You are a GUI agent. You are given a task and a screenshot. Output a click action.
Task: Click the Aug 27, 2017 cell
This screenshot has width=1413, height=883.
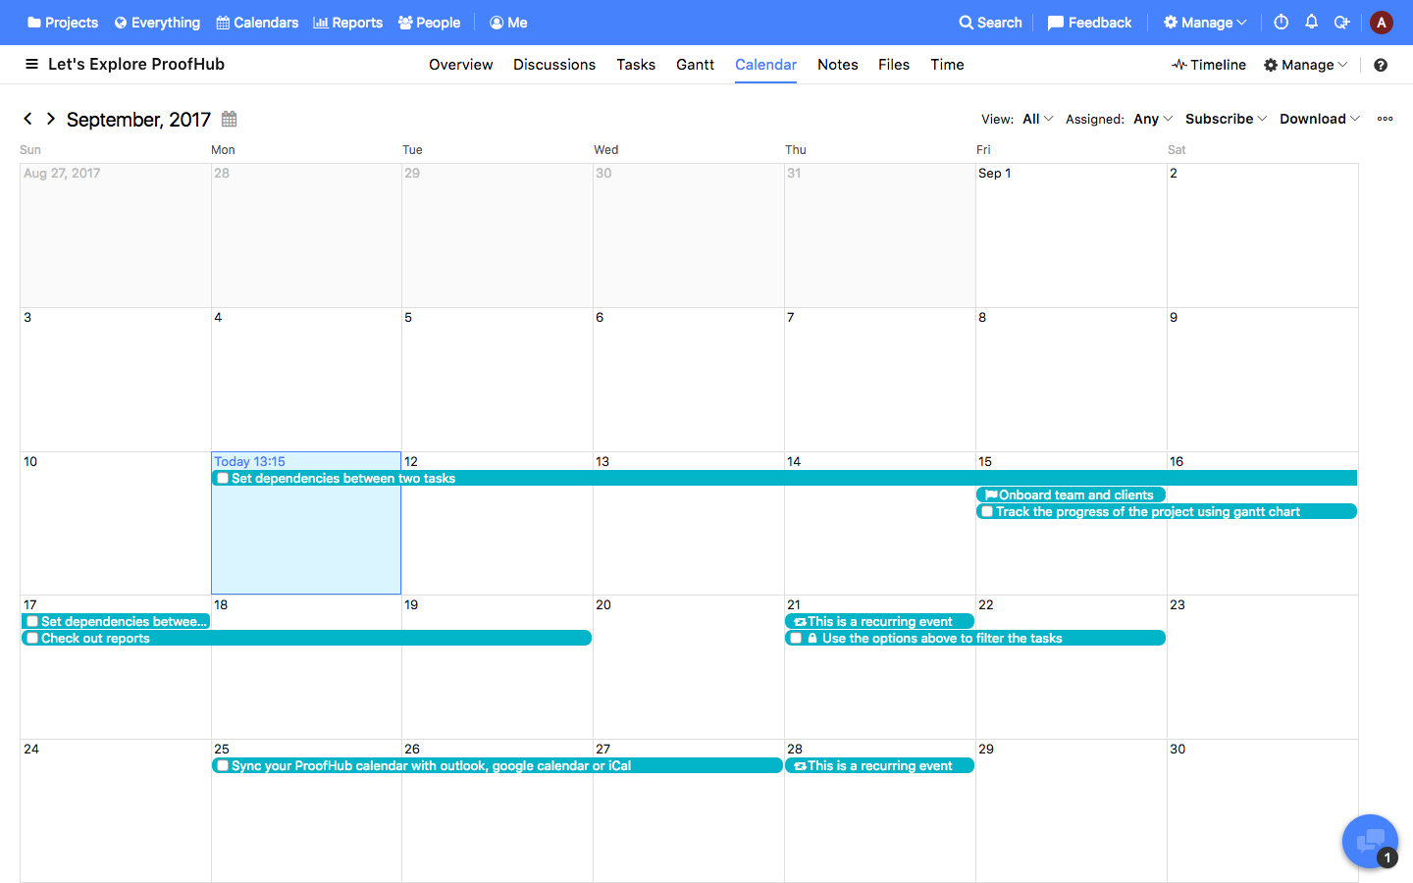click(116, 235)
